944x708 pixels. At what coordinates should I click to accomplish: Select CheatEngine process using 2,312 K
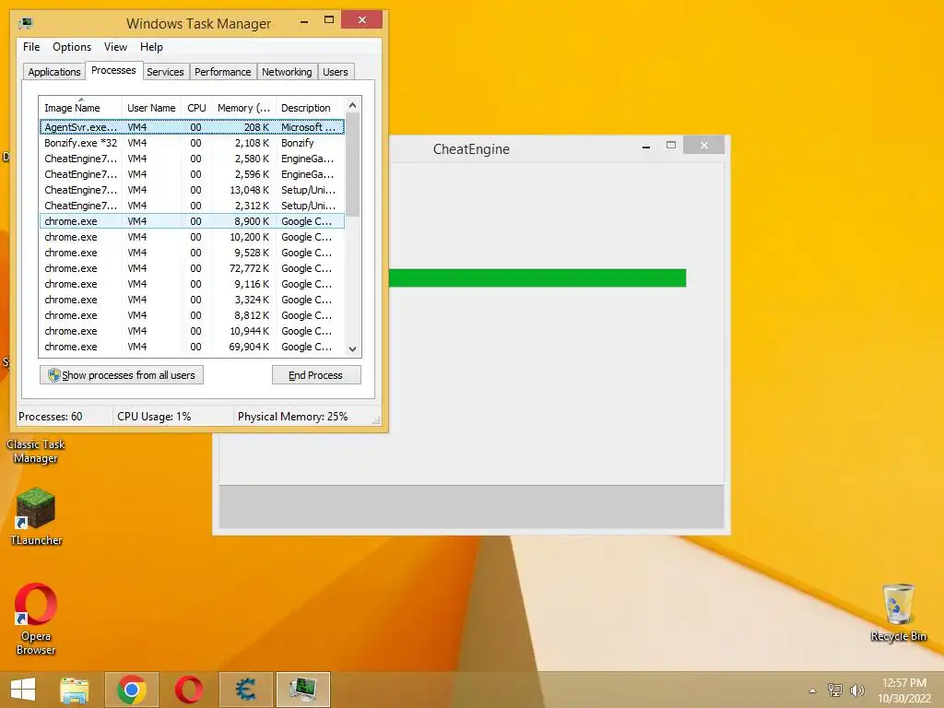click(x=192, y=206)
